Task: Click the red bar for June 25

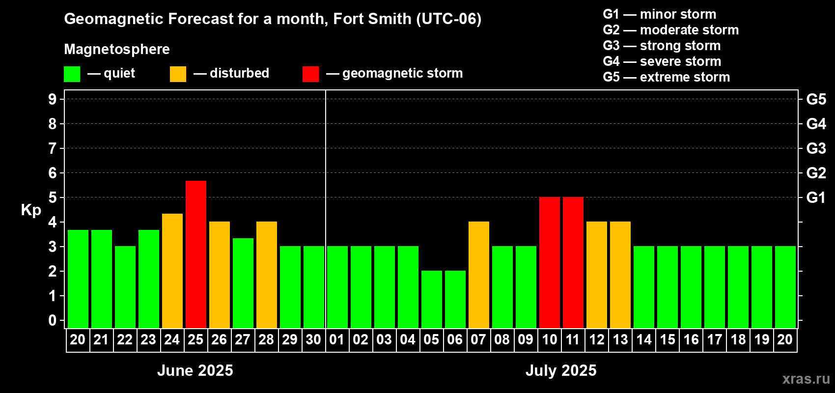Action: 196,254
